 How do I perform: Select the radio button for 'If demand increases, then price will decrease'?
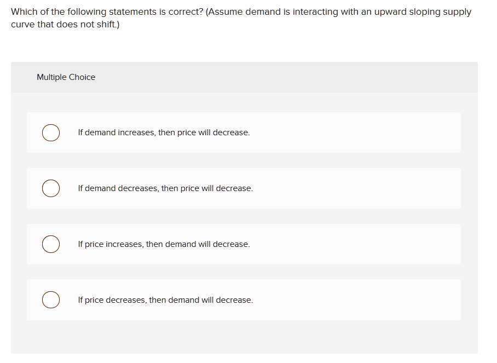[51, 132]
